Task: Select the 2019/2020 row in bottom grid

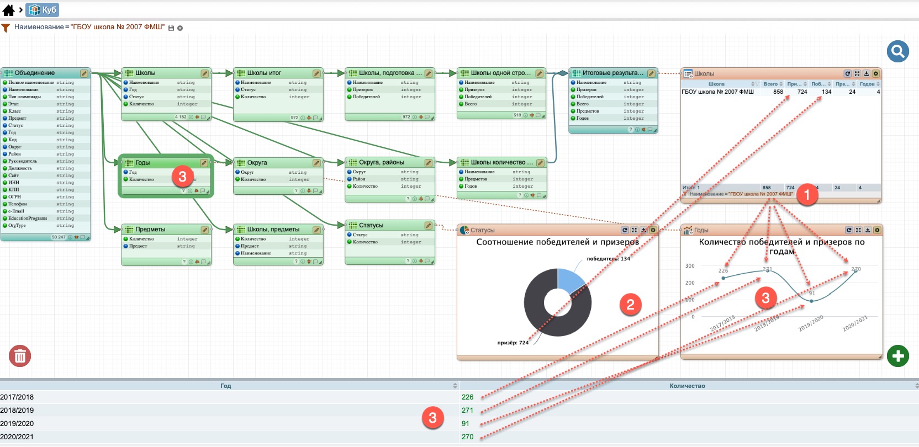Action: (221, 423)
